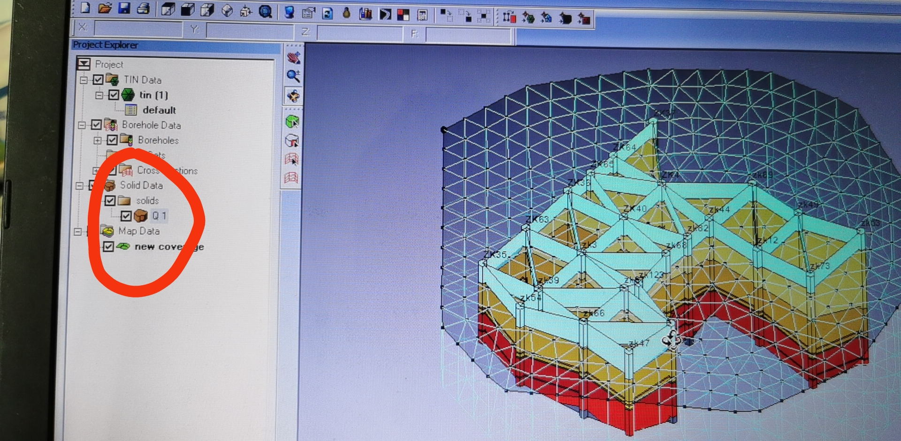Select the Zoom magnifier tool

click(294, 76)
